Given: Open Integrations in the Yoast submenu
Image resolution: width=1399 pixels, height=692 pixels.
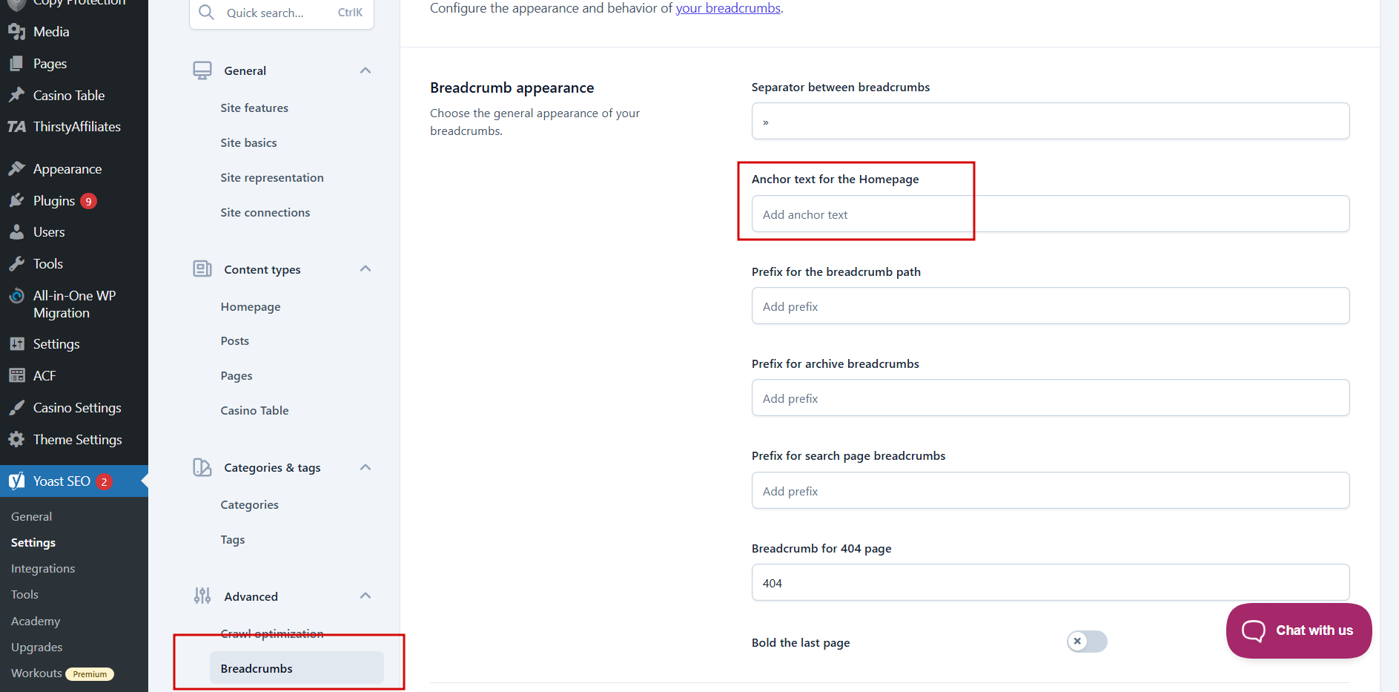Looking at the screenshot, I should coord(43,569).
